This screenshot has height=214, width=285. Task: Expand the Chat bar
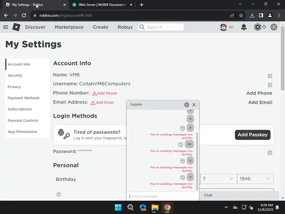240,195
